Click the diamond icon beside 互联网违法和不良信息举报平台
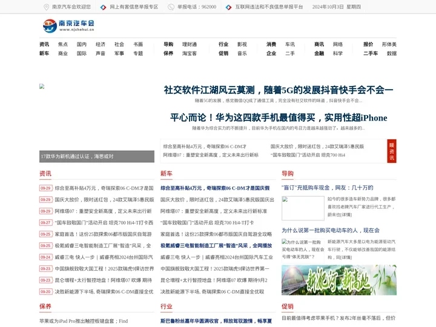 point(228,7)
